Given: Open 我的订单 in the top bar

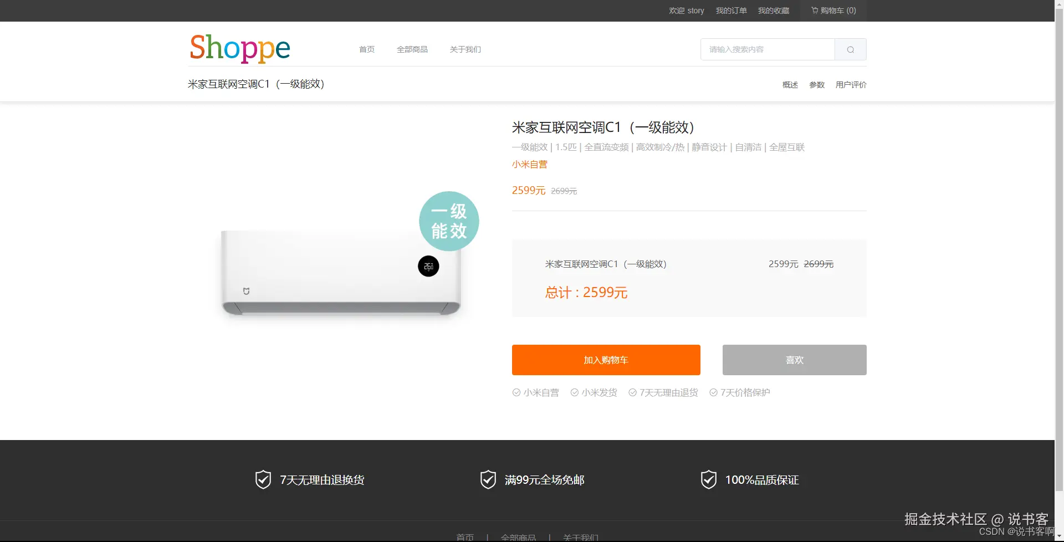Looking at the screenshot, I should pos(730,11).
